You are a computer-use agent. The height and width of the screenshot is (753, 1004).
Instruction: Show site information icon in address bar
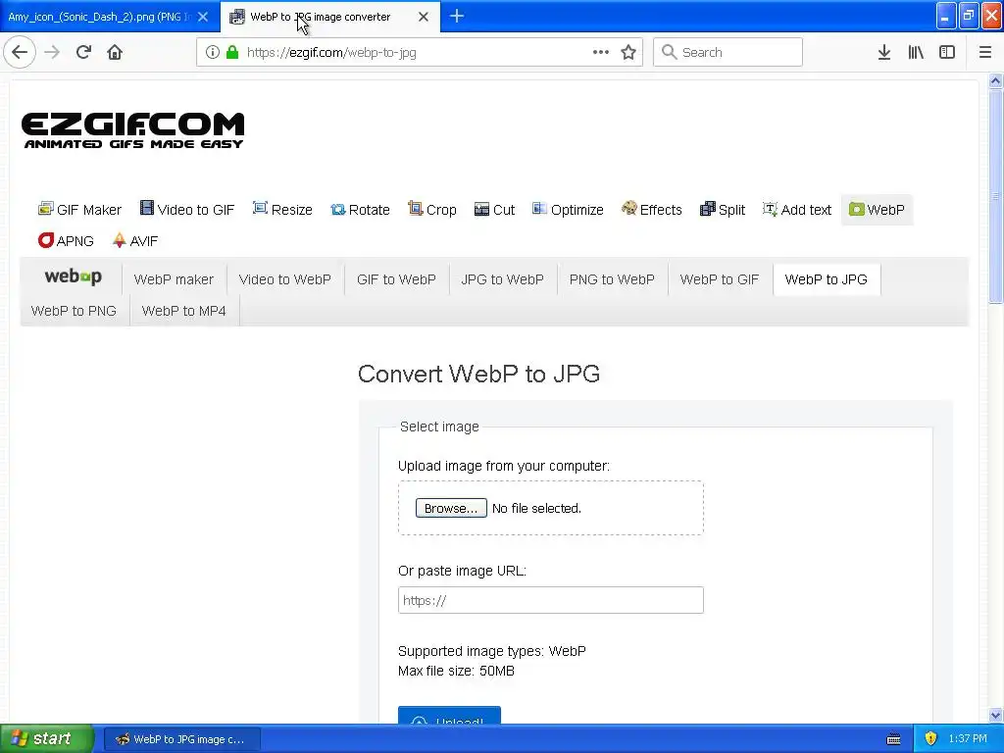click(x=213, y=52)
